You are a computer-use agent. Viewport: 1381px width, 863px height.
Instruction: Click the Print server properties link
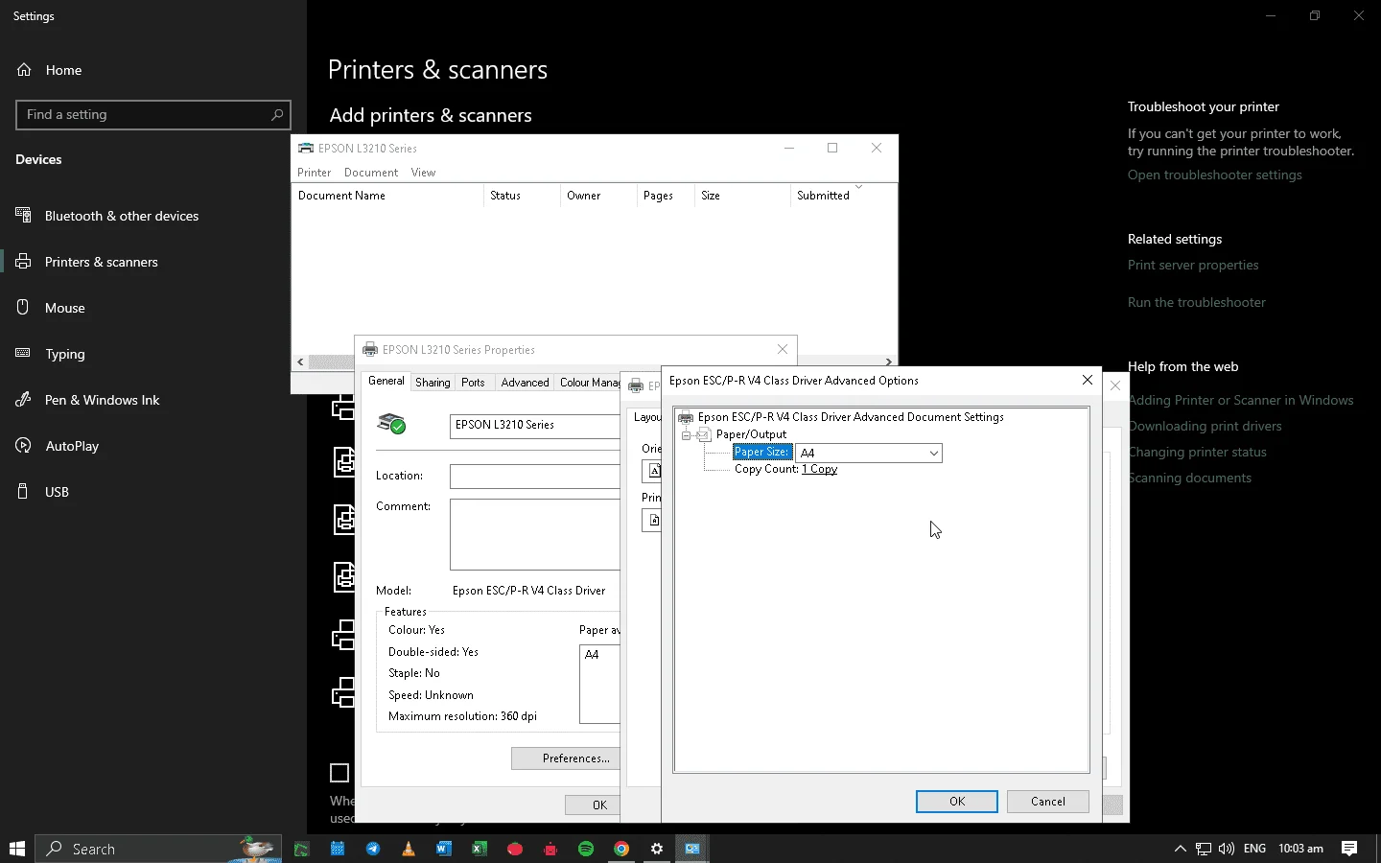click(x=1193, y=266)
